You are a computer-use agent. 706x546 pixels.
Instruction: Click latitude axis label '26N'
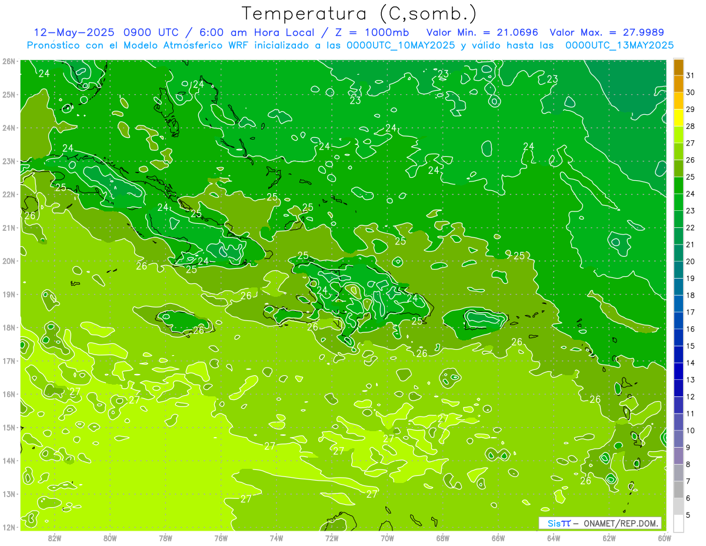tap(9, 61)
